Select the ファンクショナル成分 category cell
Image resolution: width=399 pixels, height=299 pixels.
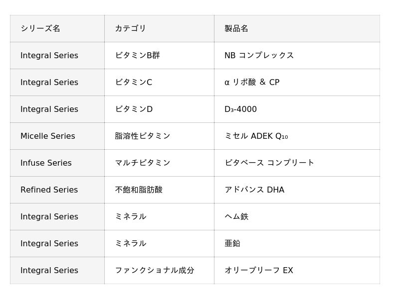click(x=159, y=270)
